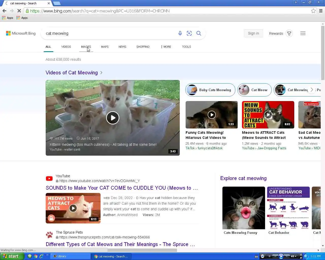Screen dimensions: 325x260
Task: Switch to the MAPS tab
Action: pyautogui.click(x=105, y=47)
